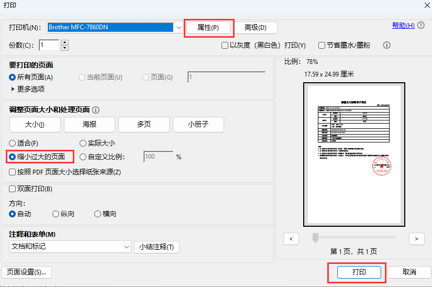Switch to 海报 poster mode
The image size is (432, 287).
click(89, 125)
